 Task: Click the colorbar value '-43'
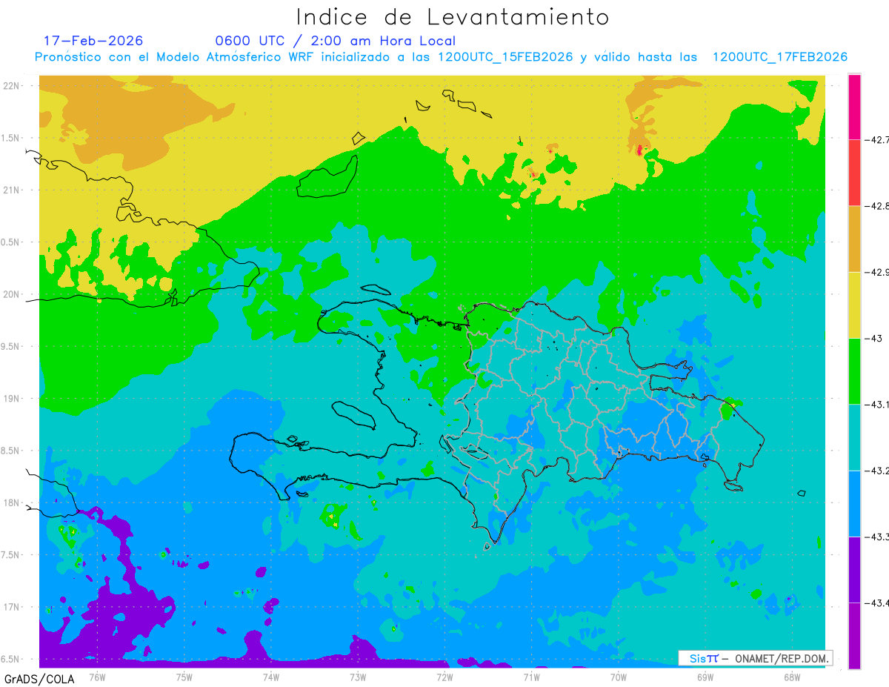tap(875, 338)
